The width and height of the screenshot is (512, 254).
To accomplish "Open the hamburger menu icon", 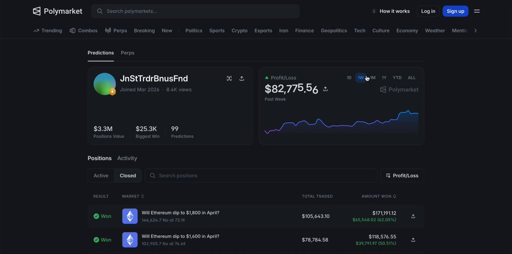I will (x=477, y=11).
